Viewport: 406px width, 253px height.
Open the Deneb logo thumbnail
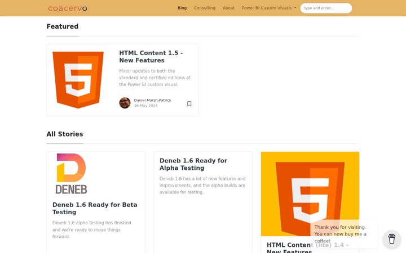coord(71,174)
